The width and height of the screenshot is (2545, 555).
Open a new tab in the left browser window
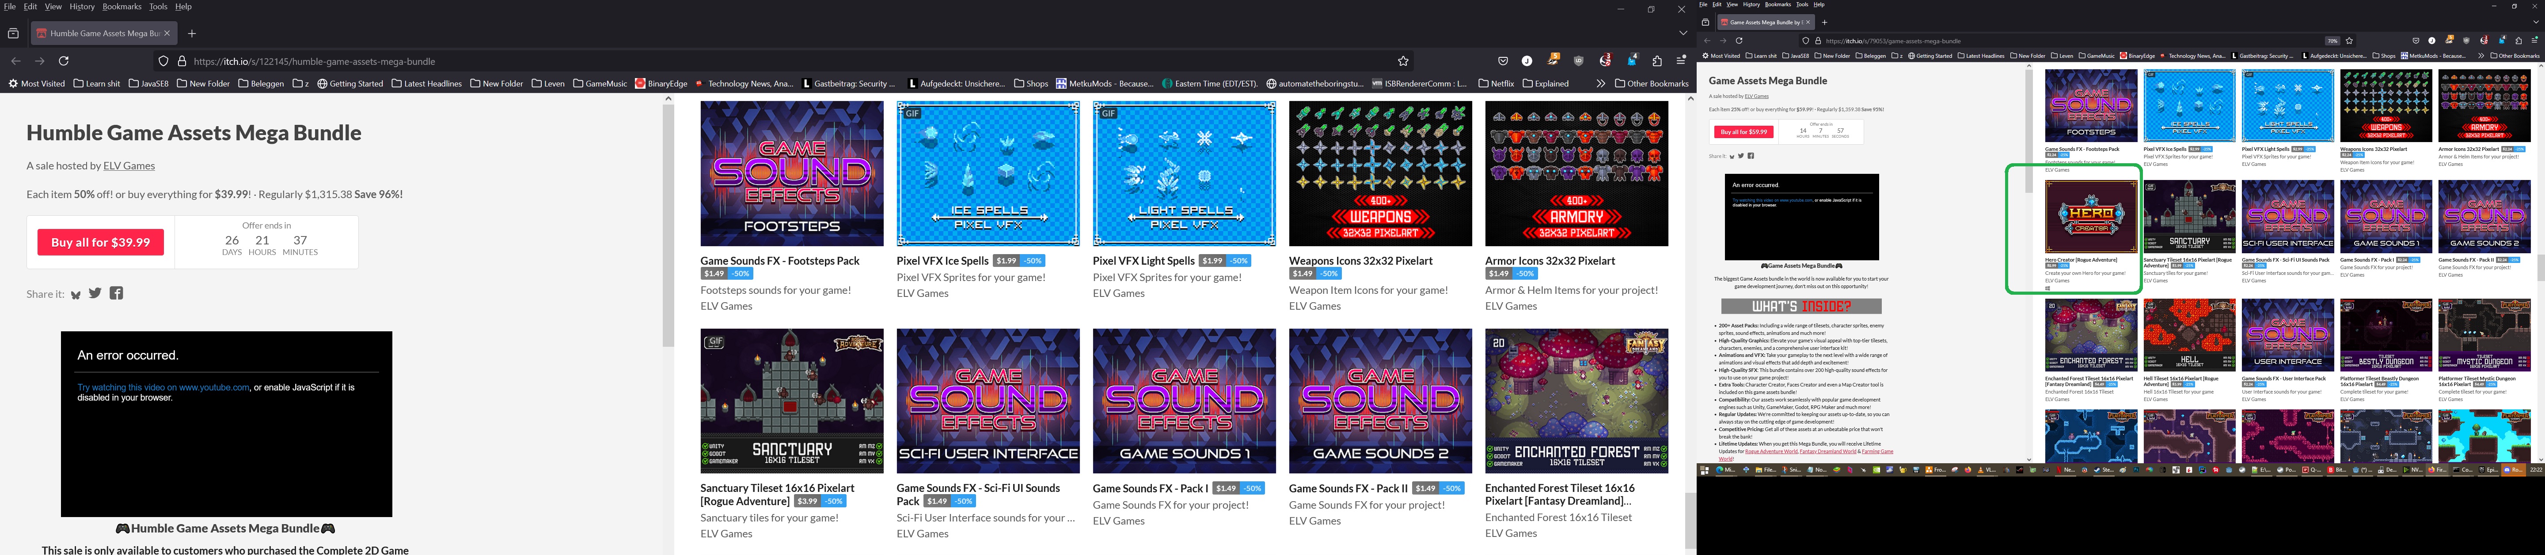(x=192, y=34)
